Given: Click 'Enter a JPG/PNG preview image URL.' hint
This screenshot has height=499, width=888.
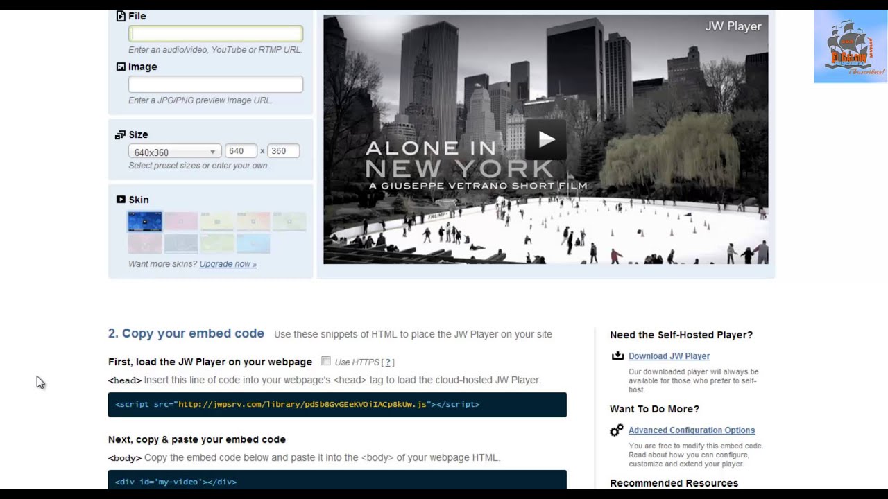Looking at the screenshot, I should click(200, 100).
